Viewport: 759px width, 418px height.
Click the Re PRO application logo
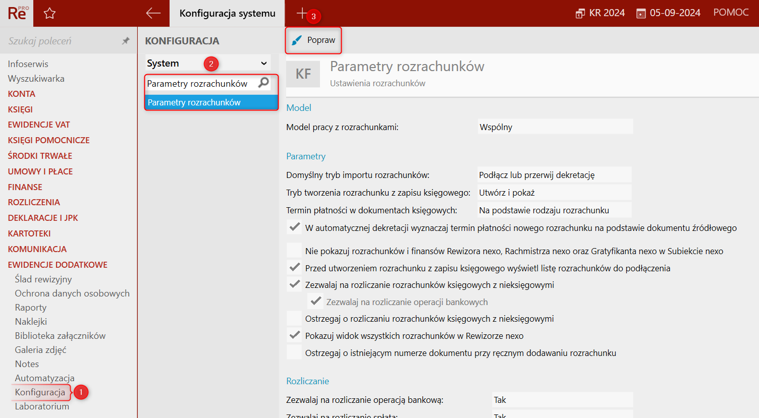[17, 13]
